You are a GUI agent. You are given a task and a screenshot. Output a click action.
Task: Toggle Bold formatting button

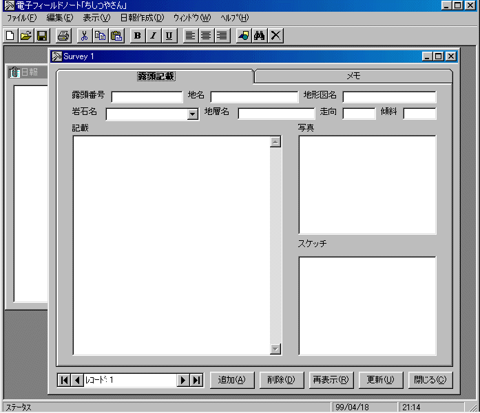pyautogui.click(x=138, y=36)
